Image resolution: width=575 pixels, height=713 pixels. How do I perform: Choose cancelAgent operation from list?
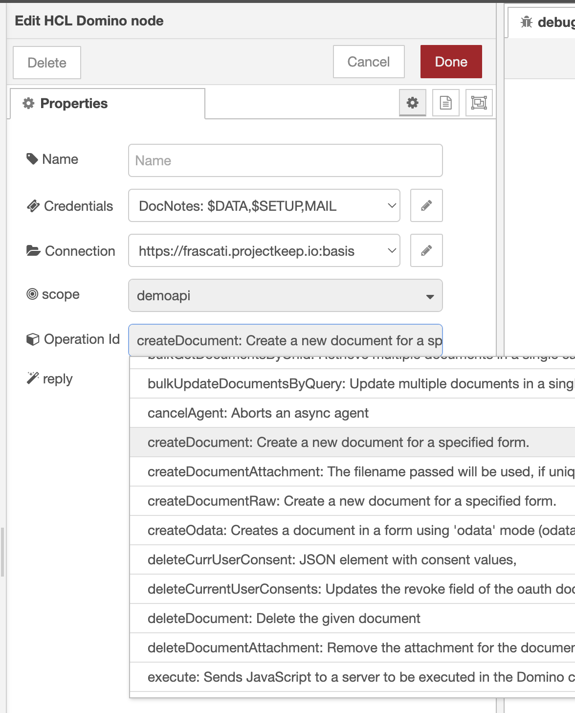[x=353, y=413]
